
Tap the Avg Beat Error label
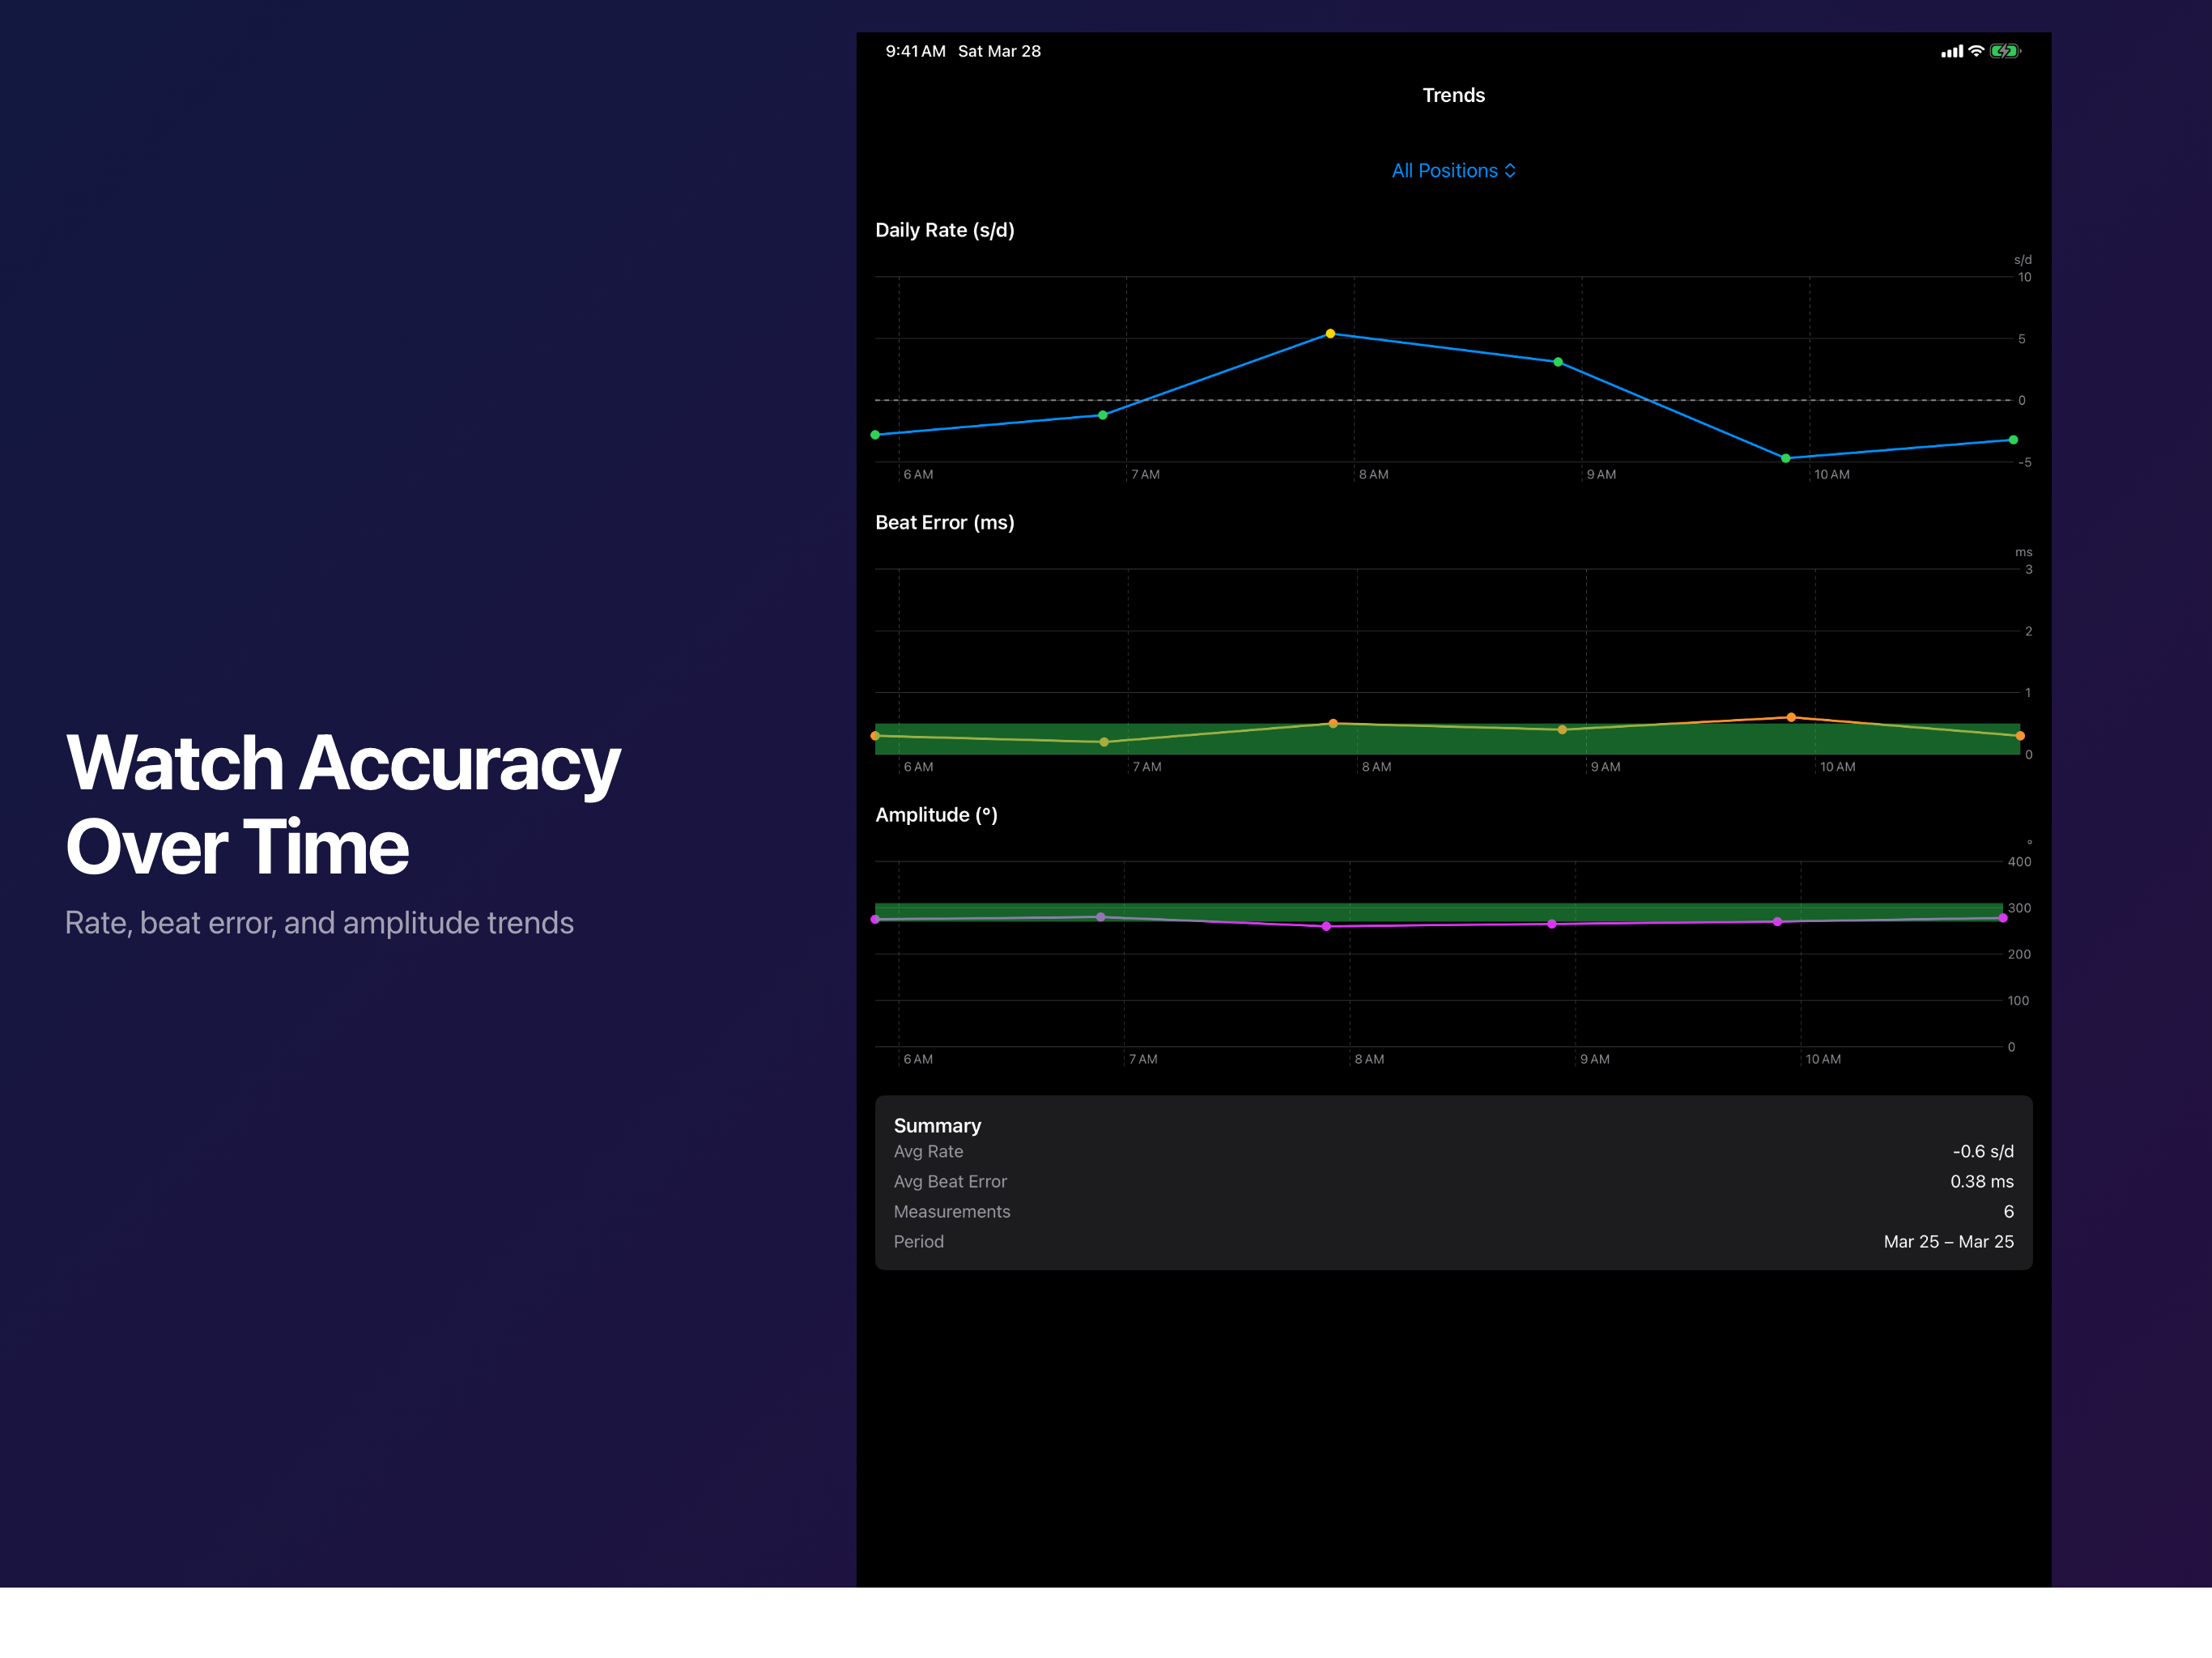click(x=950, y=1182)
